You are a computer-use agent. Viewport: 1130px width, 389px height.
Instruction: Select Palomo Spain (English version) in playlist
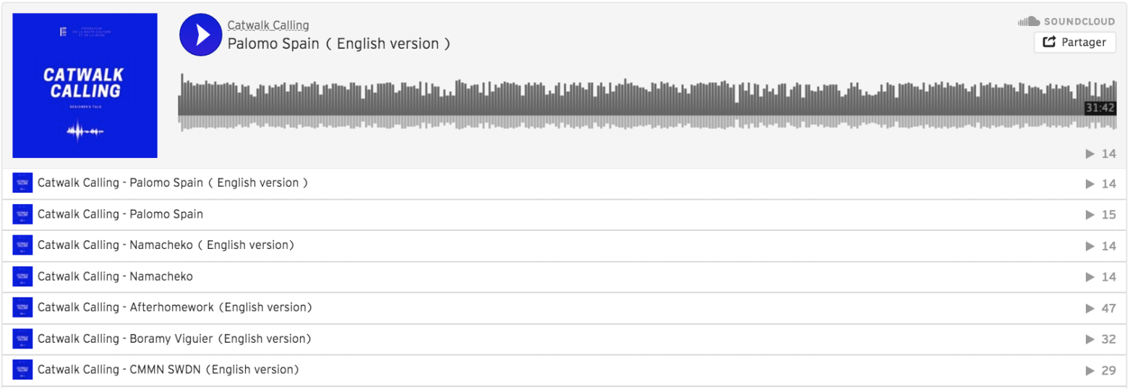tap(565, 183)
